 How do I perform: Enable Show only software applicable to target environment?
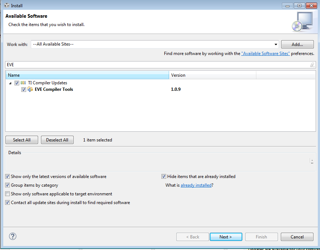click(x=7, y=194)
